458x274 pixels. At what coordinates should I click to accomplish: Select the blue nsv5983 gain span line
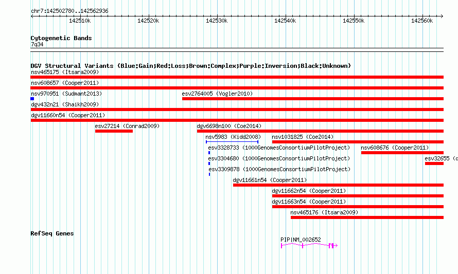(232, 142)
